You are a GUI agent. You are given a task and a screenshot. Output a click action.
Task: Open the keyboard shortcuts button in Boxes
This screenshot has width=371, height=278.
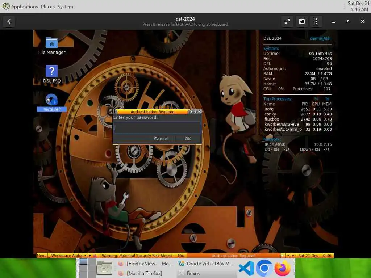click(302, 21)
